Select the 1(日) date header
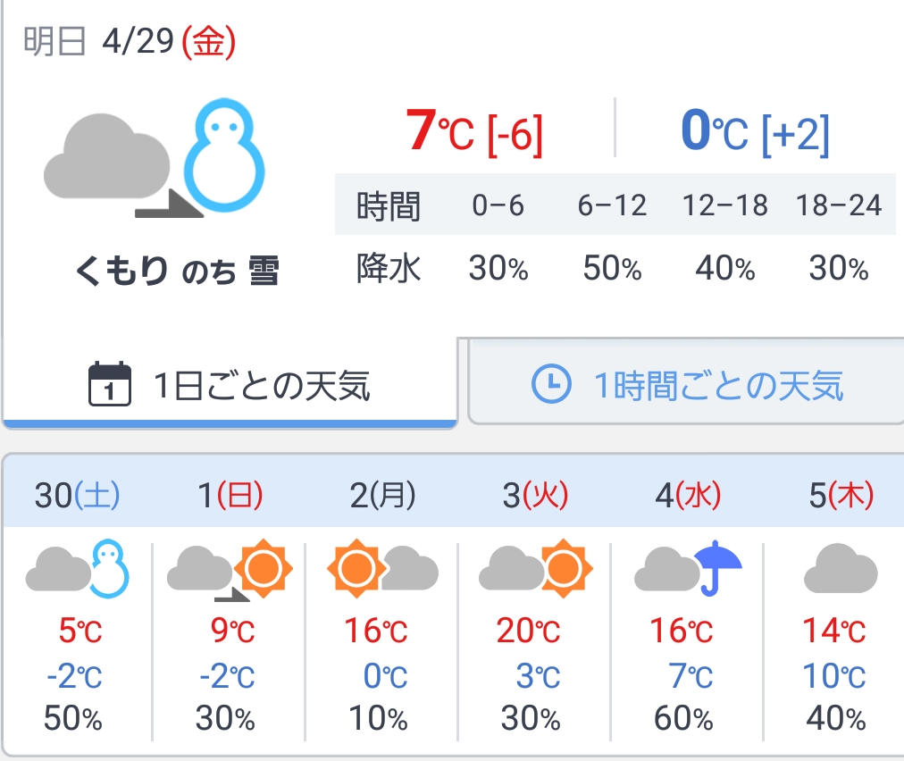Image resolution: width=904 pixels, height=761 pixels. coord(230,495)
